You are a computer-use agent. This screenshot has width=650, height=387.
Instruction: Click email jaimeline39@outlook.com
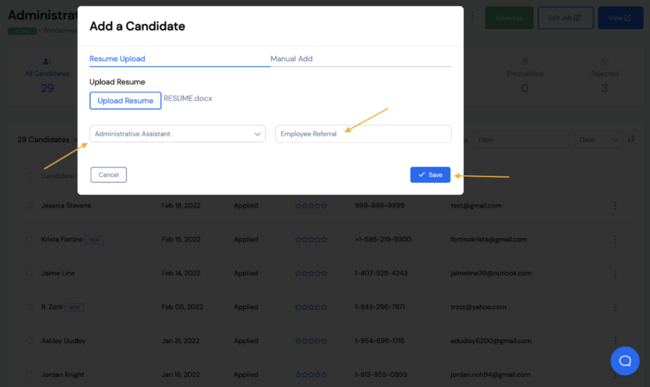pos(491,273)
